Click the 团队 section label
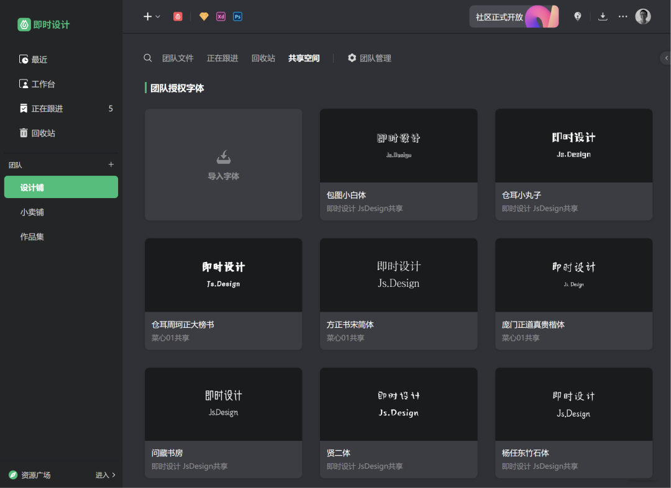The image size is (671, 488). point(16,165)
